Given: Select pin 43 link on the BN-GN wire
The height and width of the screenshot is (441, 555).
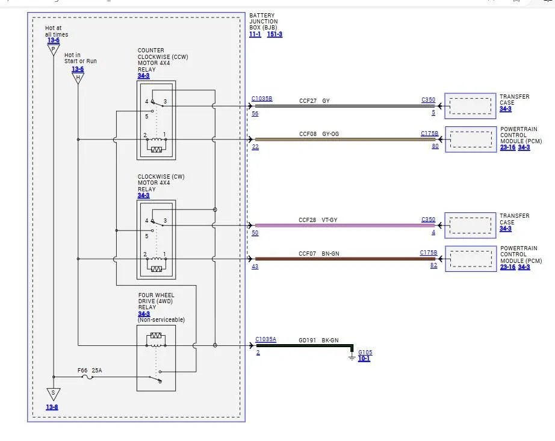Looking at the screenshot, I should point(255,267).
